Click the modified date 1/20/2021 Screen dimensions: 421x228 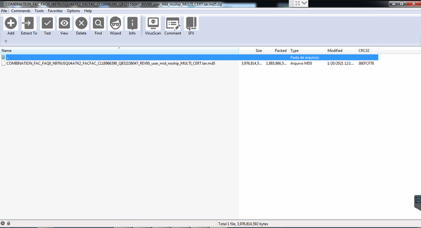click(x=340, y=63)
